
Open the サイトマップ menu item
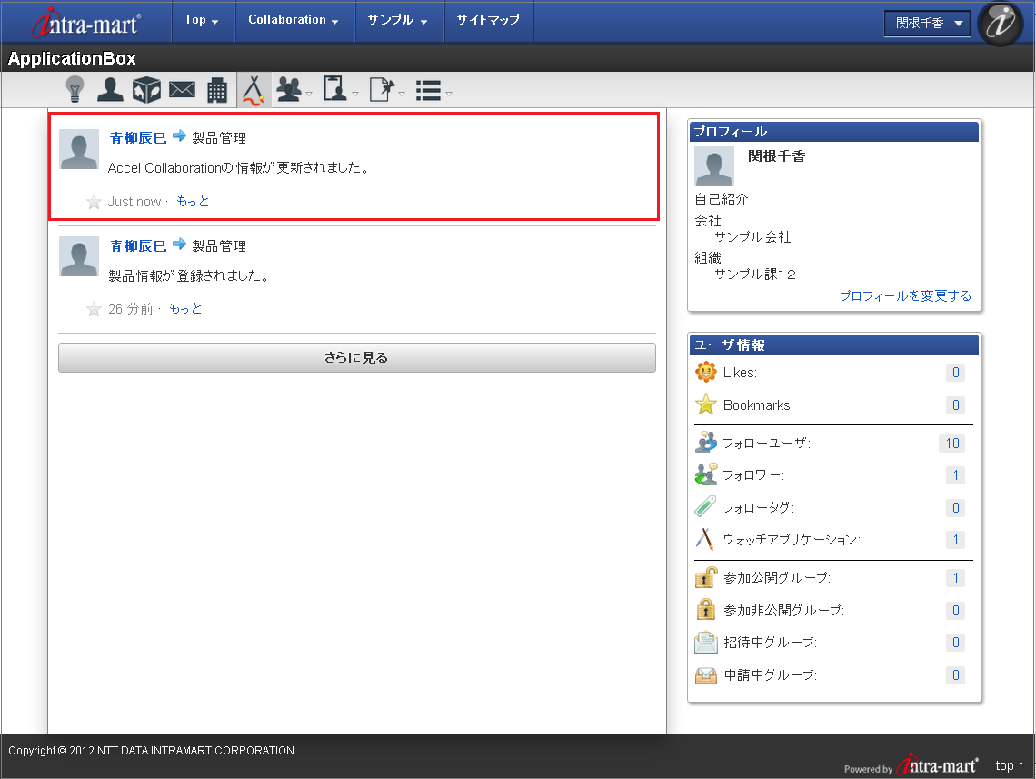[x=488, y=21]
